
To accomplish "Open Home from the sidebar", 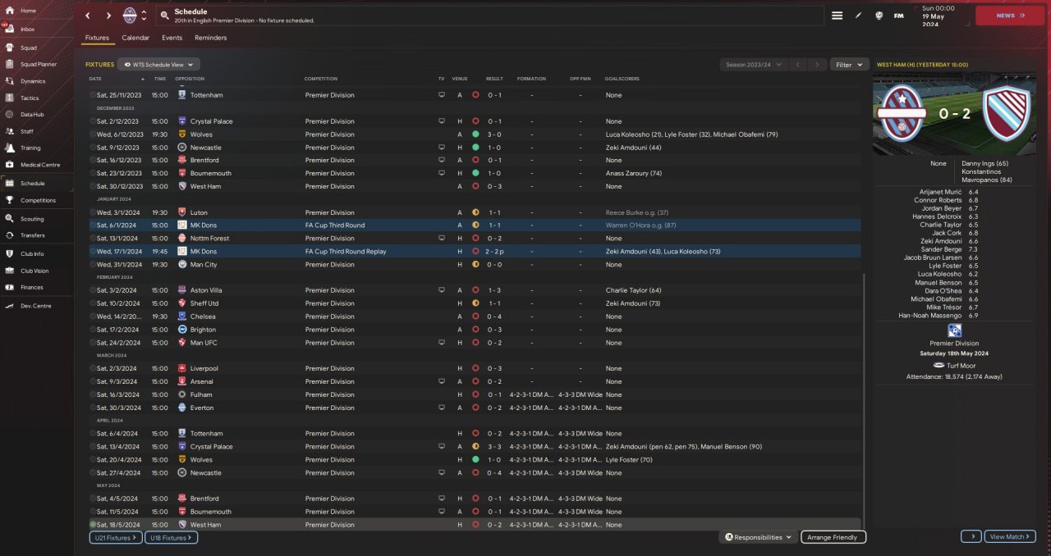I will 27,11.
